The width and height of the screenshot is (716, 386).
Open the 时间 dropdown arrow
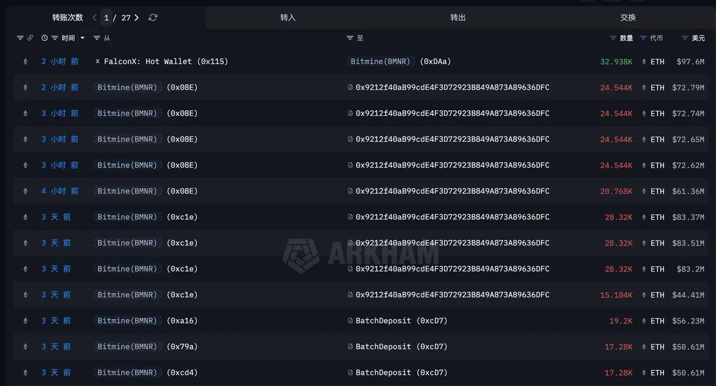click(x=82, y=38)
